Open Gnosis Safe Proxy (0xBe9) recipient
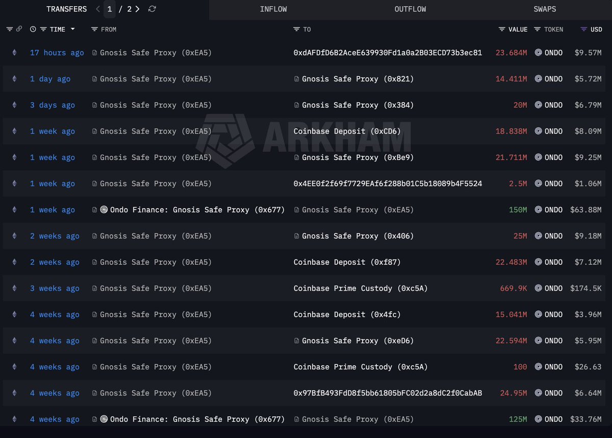 pyautogui.click(x=358, y=158)
